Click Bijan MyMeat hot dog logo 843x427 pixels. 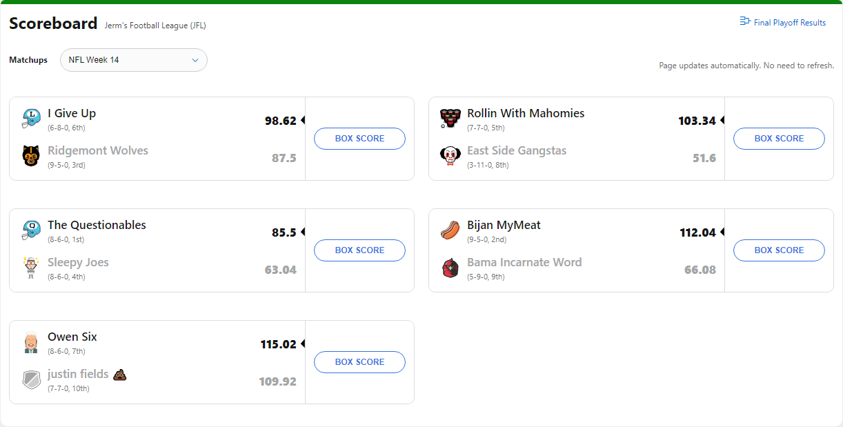pos(450,230)
